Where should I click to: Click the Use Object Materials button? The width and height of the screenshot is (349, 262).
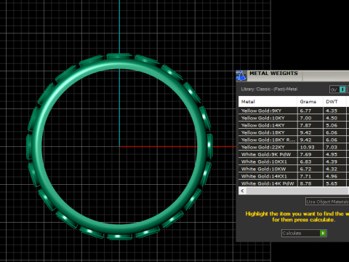tap(327, 202)
